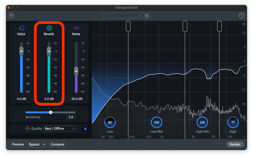Open the preset selection dropdown

pyautogui.click(x=122, y=16)
